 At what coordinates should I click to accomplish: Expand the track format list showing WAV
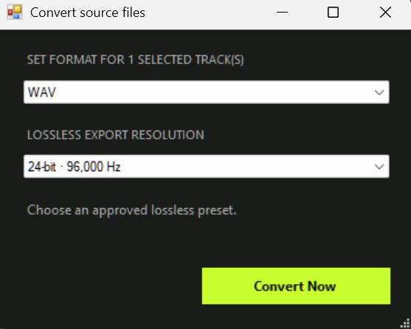click(207, 92)
